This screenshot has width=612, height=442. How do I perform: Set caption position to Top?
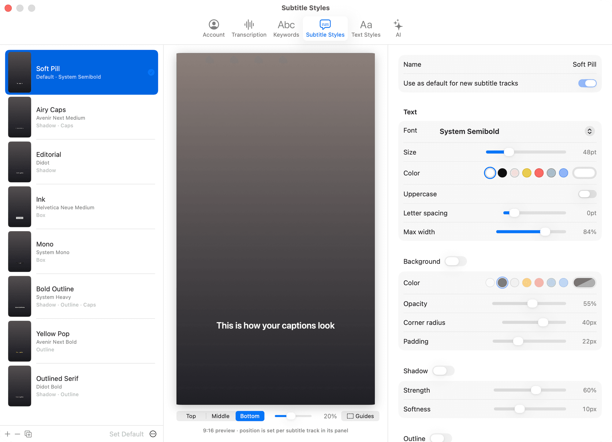tap(191, 416)
